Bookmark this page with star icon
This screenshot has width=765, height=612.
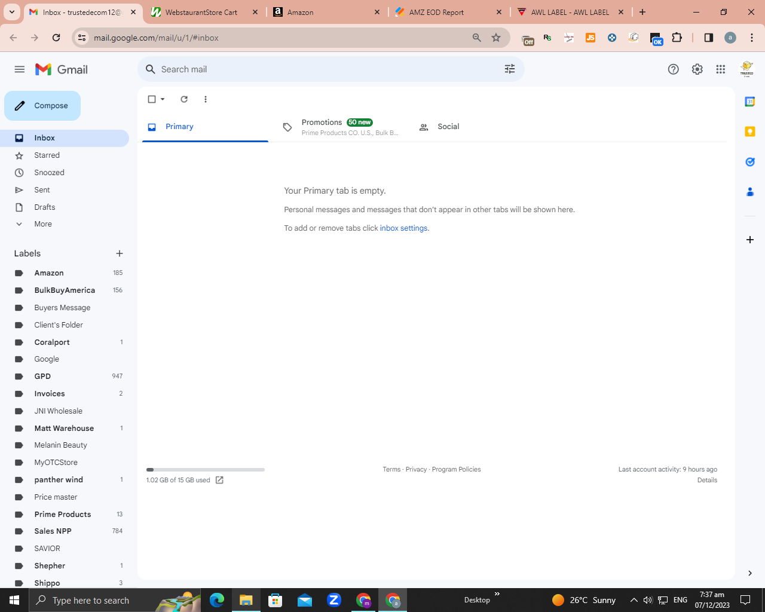pyautogui.click(x=496, y=38)
